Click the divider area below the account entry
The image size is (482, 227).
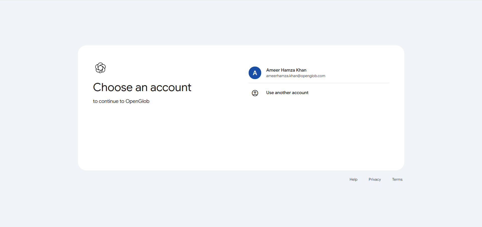[x=318, y=83]
